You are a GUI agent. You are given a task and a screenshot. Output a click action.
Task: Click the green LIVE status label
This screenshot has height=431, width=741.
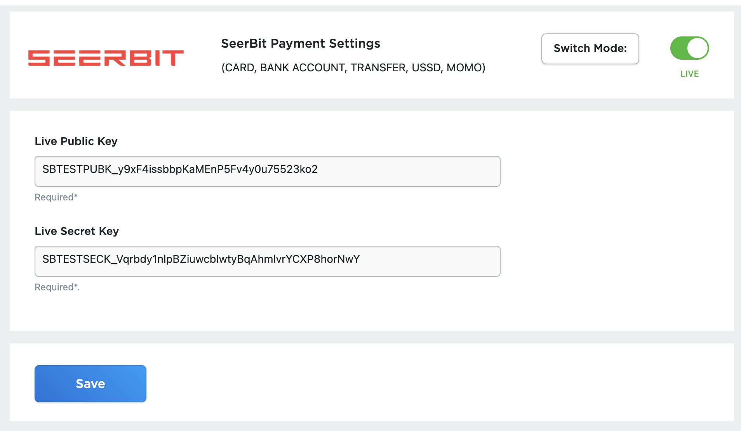pyautogui.click(x=689, y=74)
